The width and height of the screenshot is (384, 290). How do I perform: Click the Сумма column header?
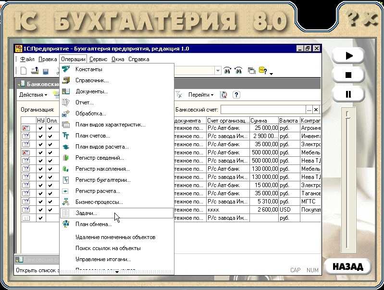pos(264,121)
